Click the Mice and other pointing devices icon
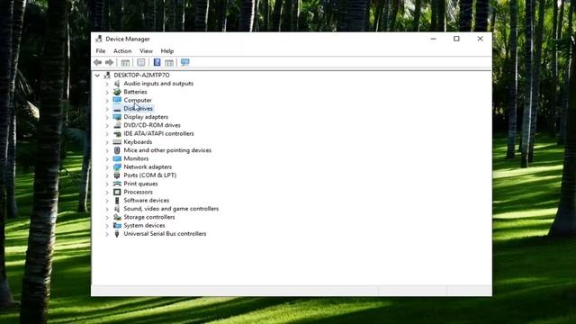This screenshot has width=576, height=324. tap(117, 150)
